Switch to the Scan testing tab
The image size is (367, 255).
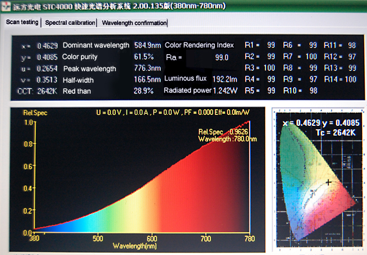[x=22, y=23]
